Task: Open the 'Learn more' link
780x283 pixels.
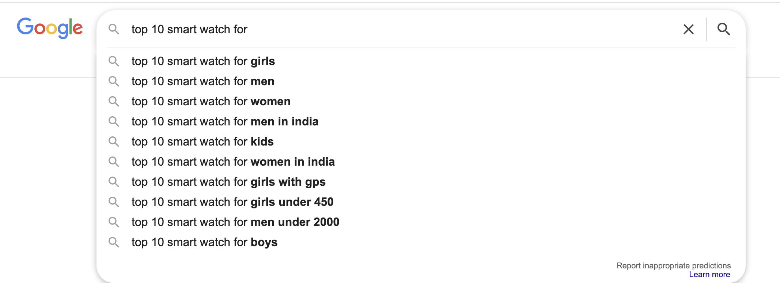Action: (709, 275)
